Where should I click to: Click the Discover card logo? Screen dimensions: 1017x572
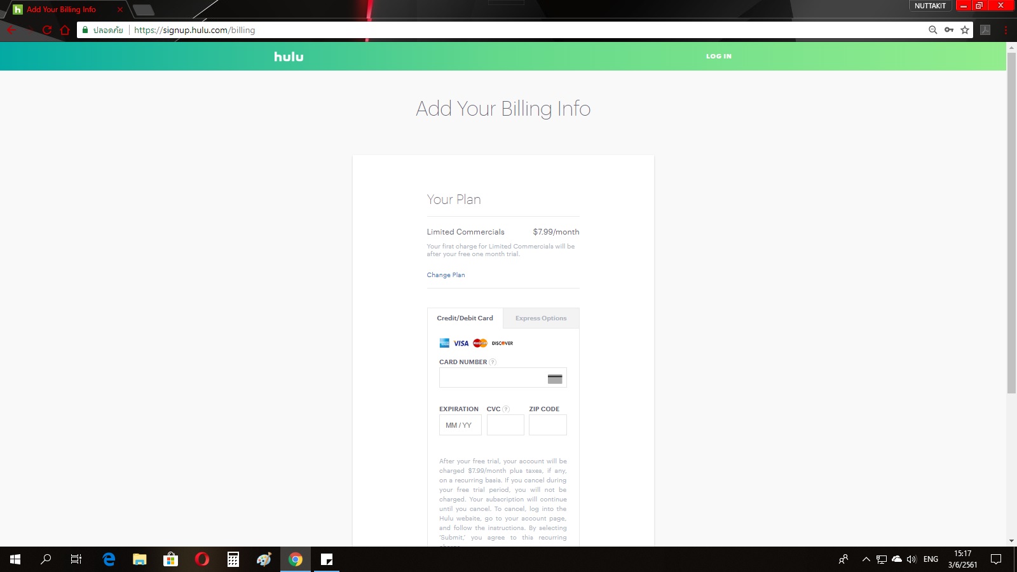coord(502,343)
